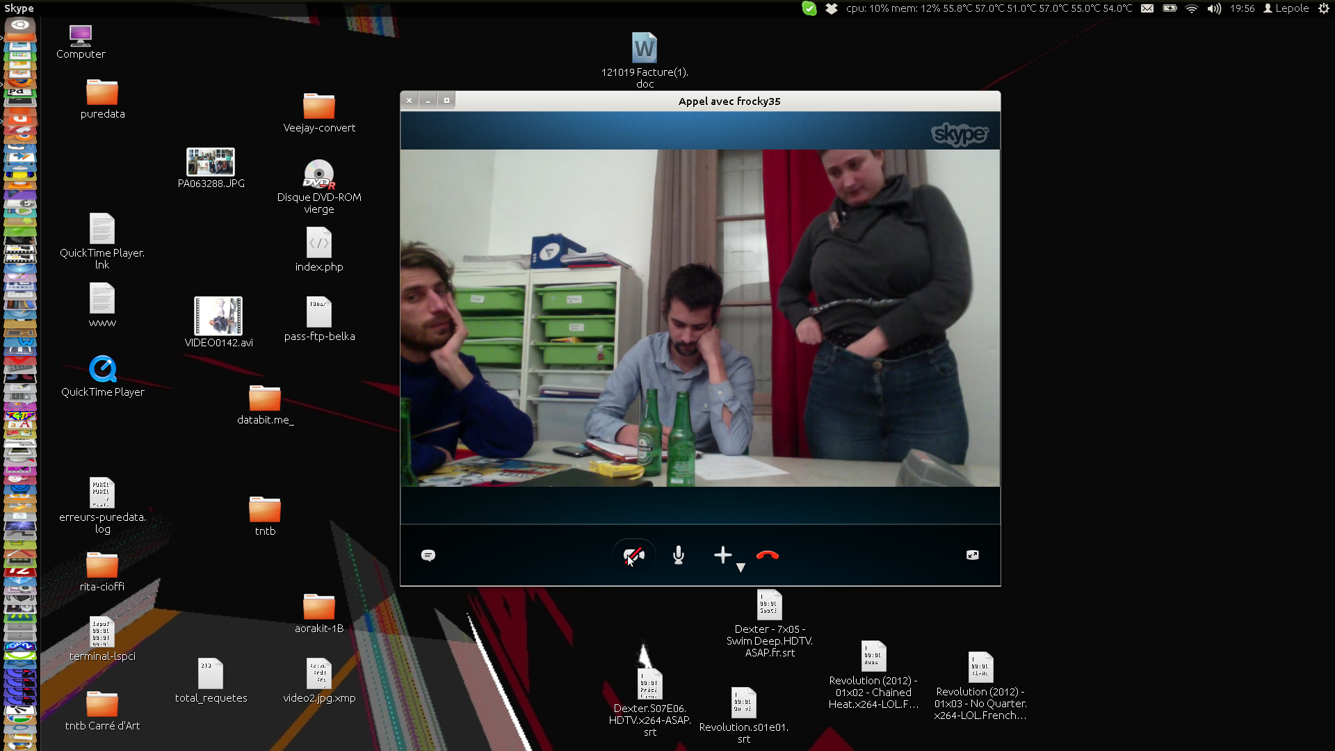Hang up the call with red phone
1335x751 pixels.
(x=768, y=555)
